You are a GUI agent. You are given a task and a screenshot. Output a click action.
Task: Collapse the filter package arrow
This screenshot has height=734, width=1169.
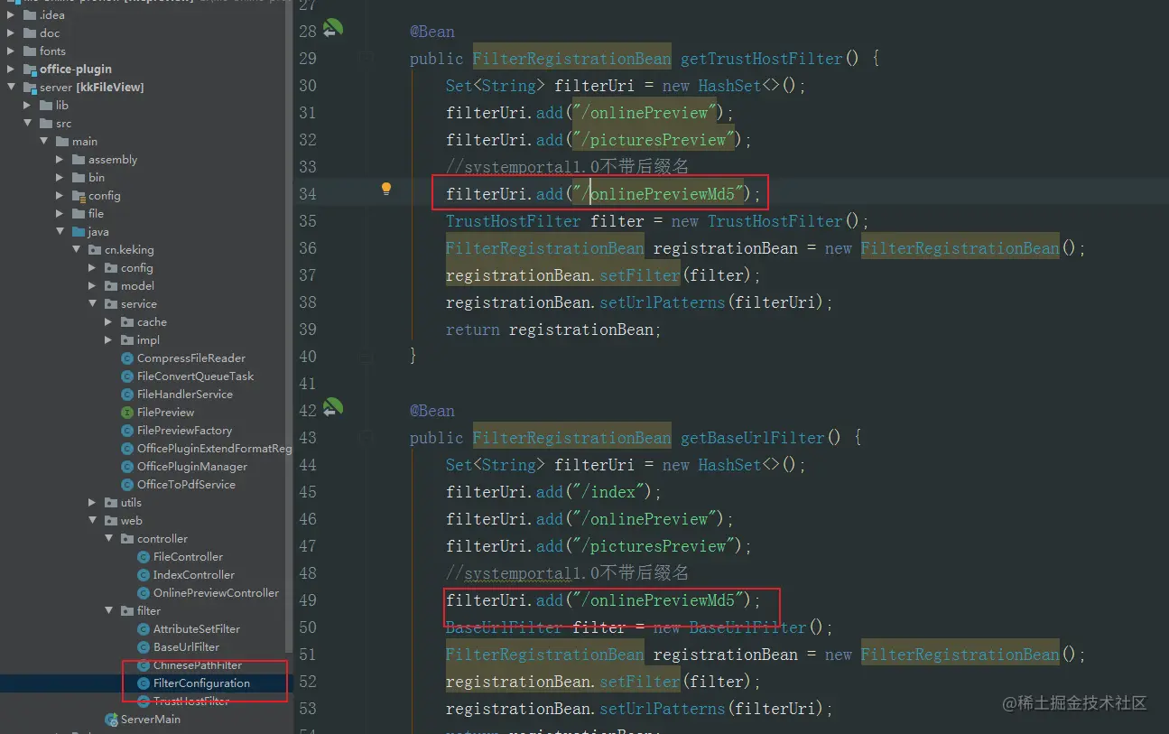click(108, 611)
